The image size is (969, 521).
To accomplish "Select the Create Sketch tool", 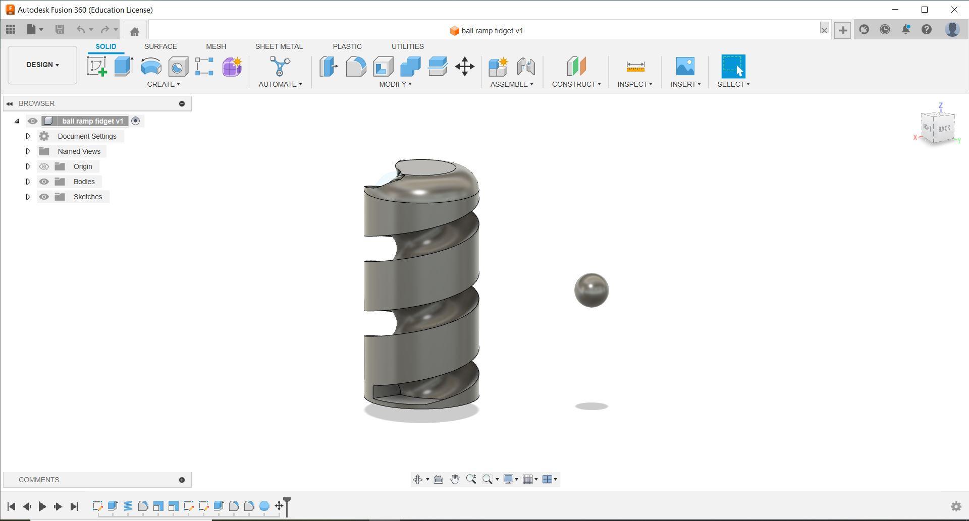I will (97, 67).
